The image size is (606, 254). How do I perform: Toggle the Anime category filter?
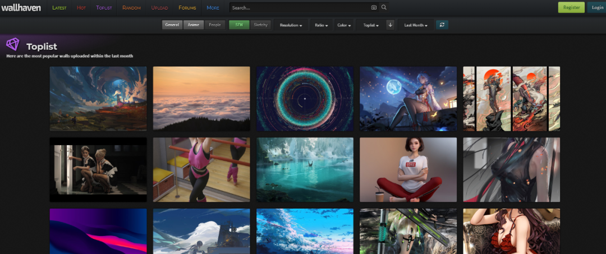pos(194,25)
